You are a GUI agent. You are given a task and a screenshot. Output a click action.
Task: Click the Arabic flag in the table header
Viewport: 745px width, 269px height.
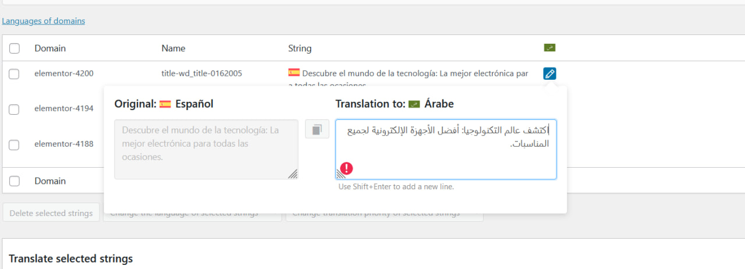click(549, 48)
